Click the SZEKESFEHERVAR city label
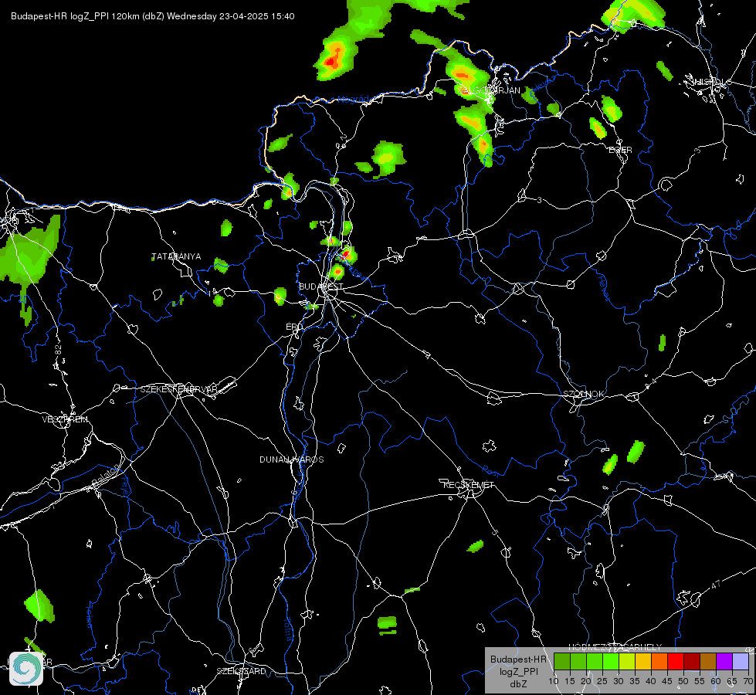Image resolution: width=756 pixels, height=695 pixels. (179, 389)
